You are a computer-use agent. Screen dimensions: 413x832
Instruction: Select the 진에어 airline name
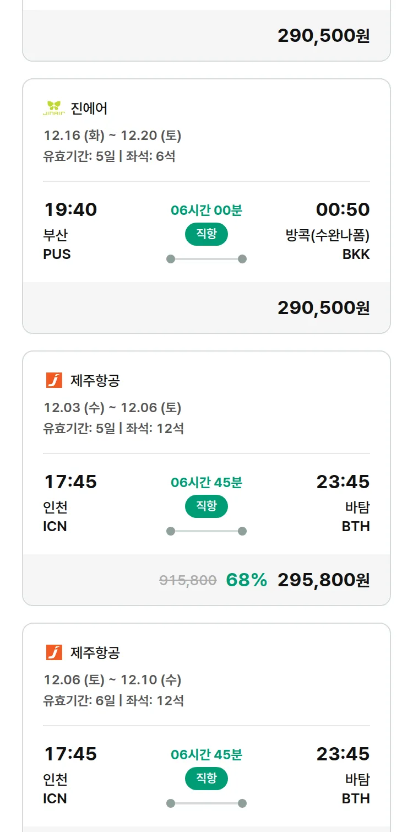coord(89,108)
